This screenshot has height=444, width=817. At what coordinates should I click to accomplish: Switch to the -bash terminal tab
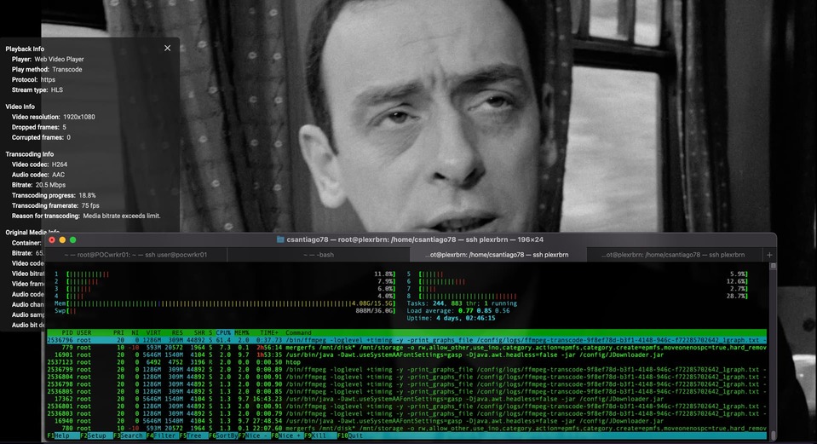(319, 255)
